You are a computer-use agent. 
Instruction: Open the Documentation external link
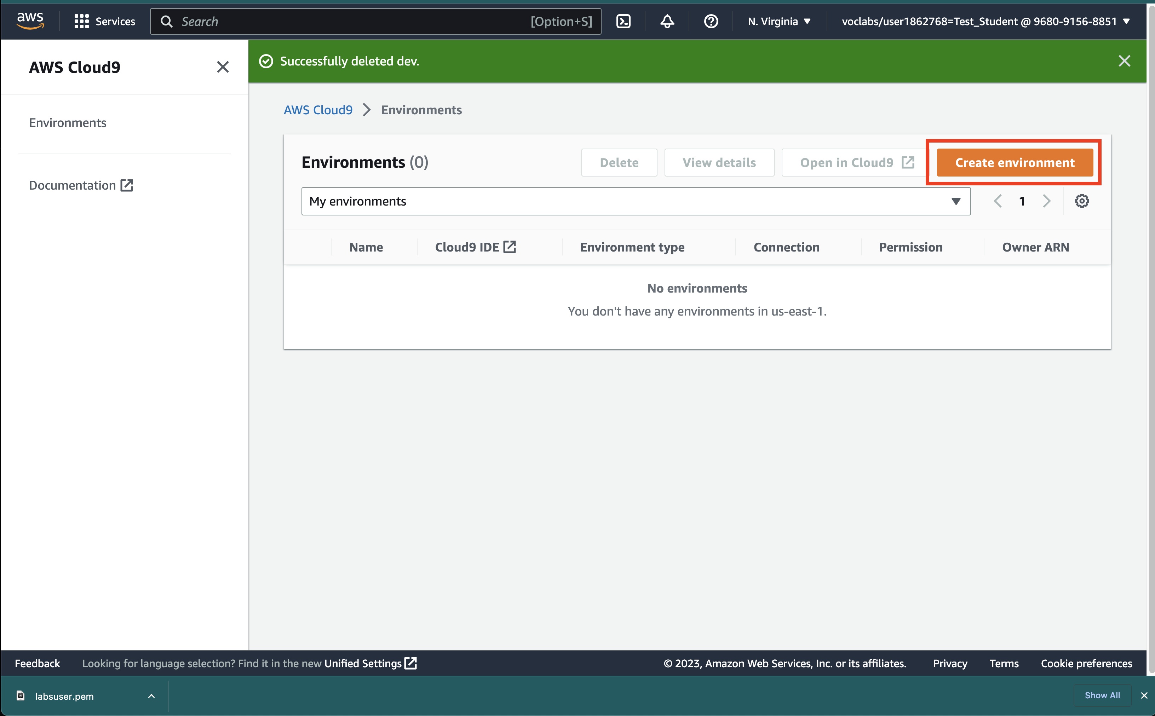tap(81, 185)
